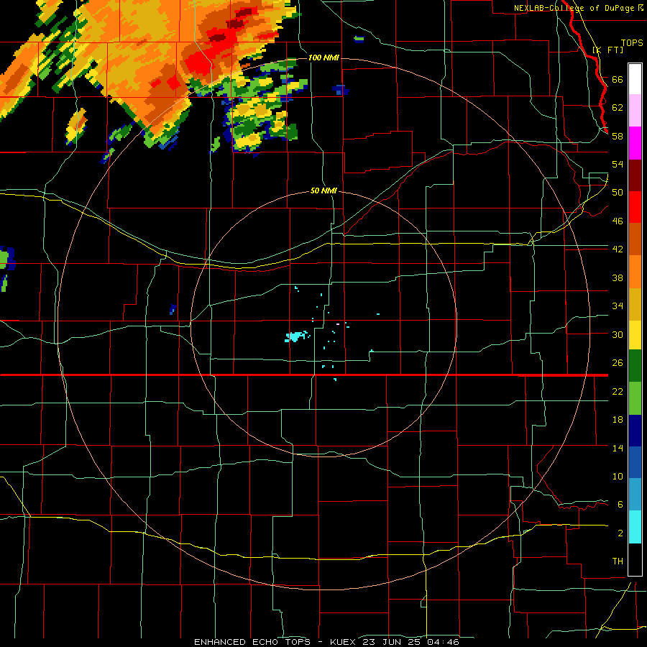This screenshot has width=647, height=647.
Task: Select the 62 value on the legend
Action: pyautogui.click(x=618, y=108)
